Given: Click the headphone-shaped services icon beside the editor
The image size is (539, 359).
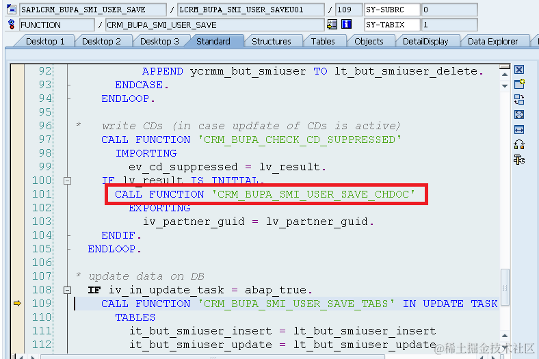Looking at the screenshot, I should [519, 145].
